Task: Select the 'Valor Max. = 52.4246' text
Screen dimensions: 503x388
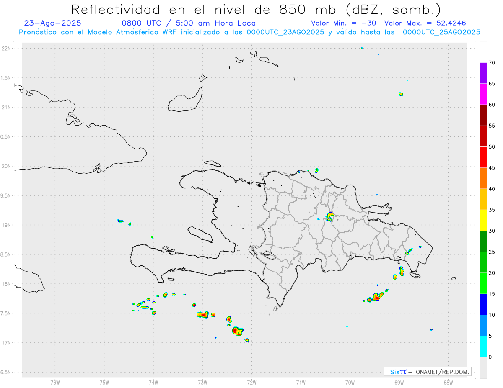Action: (x=425, y=23)
